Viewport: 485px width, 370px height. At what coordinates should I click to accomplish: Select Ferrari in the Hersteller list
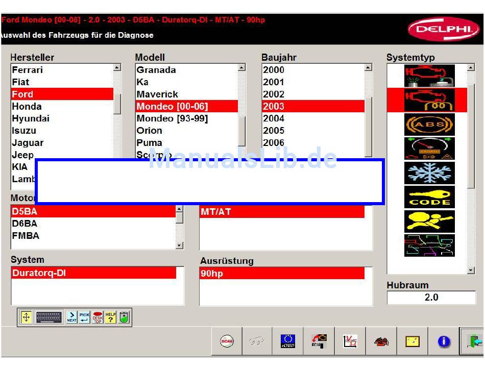point(62,70)
